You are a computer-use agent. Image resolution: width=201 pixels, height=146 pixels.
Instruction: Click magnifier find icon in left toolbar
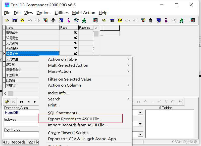[x=76, y=20]
